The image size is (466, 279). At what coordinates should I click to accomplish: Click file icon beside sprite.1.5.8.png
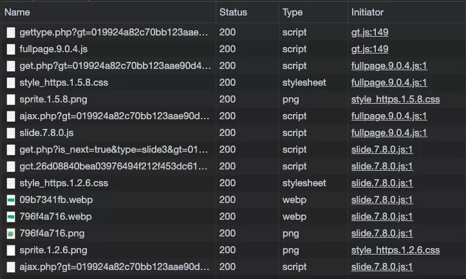click(11, 99)
